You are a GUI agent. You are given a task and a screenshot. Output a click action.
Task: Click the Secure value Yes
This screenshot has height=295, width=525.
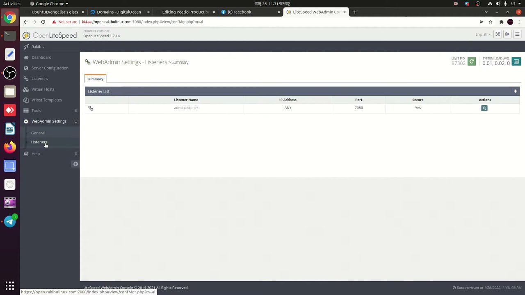pos(418,108)
